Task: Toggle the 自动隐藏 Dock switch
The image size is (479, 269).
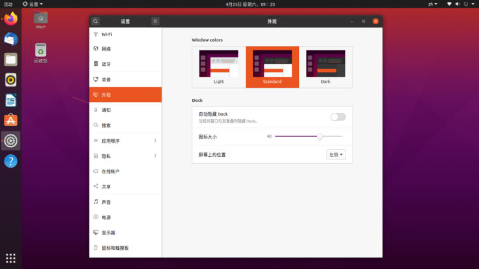Action: [338, 117]
